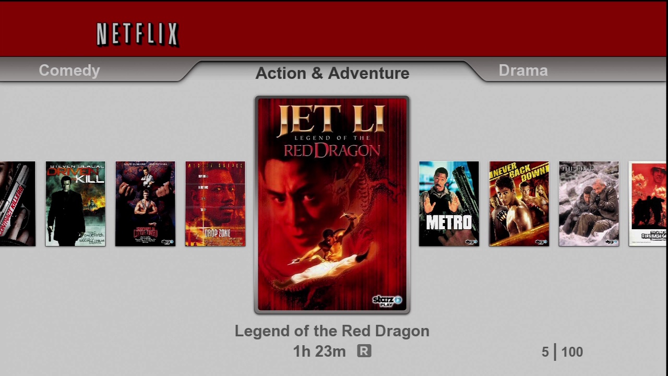The height and width of the screenshot is (376, 668).
Task: Click the Legend of the Red Dragon title text
Action: (332, 331)
